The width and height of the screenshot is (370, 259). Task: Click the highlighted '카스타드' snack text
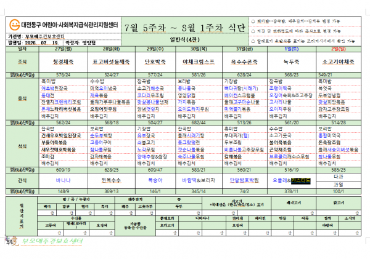coord(301,181)
